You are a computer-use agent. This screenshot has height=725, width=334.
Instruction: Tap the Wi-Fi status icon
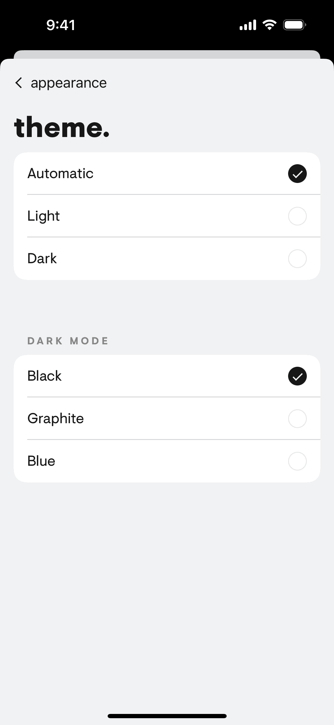coord(269,25)
